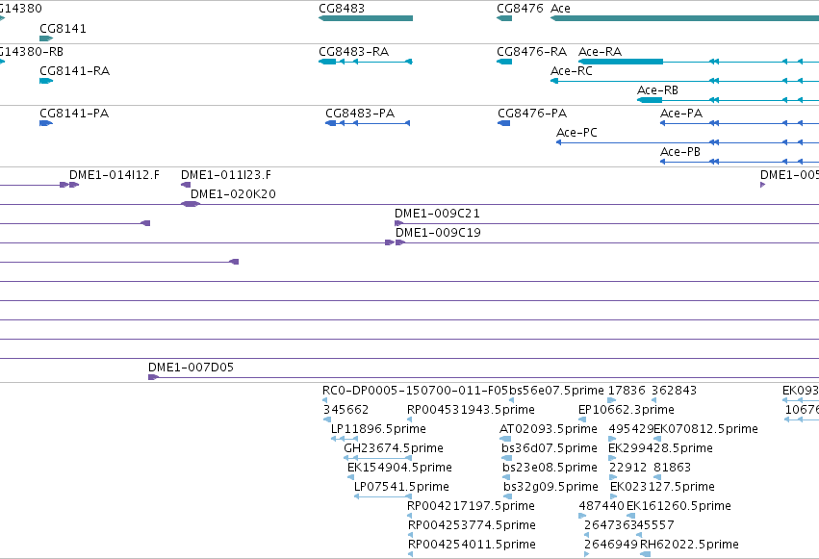
Task: Select the EK023127.5prime EST label
Action: point(662,487)
